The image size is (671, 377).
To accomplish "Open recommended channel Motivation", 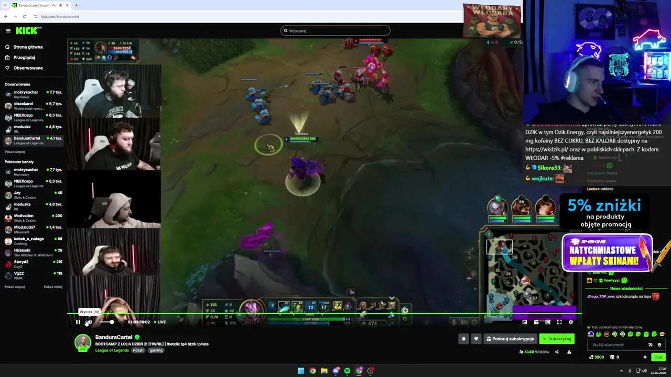I will pyautogui.click(x=34, y=218).
